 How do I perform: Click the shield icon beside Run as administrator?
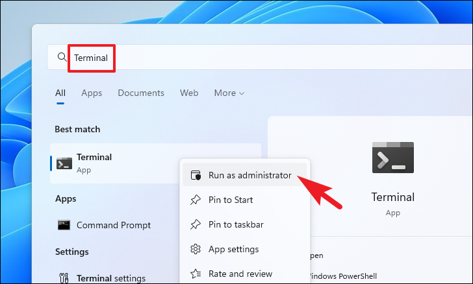(196, 175)
